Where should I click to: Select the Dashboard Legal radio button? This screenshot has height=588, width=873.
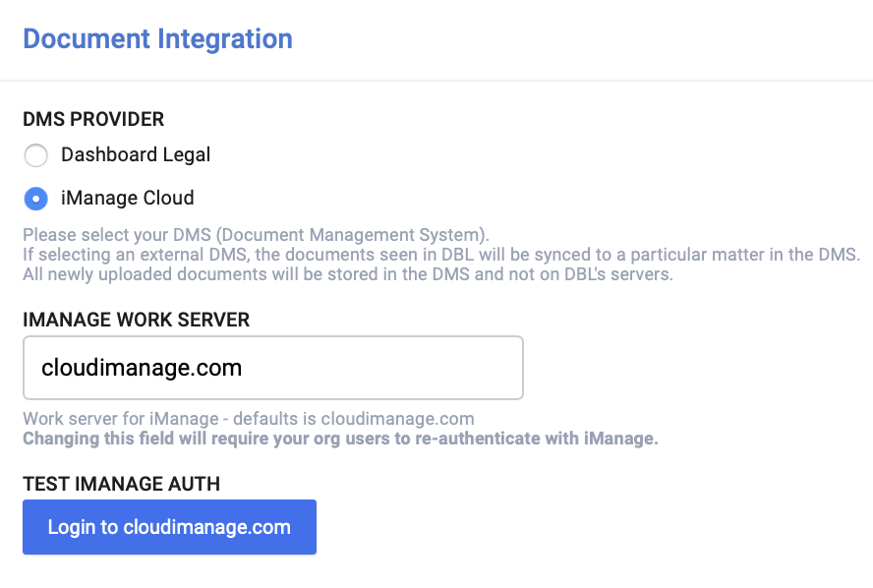(35, 154)
